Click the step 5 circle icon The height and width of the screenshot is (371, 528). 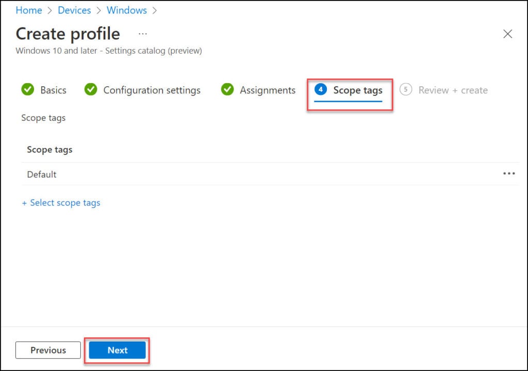(x=406, y=89)
